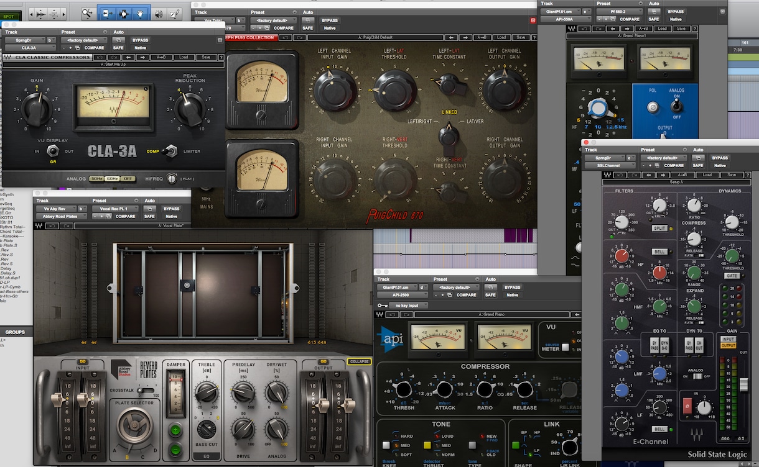Open the CLA-3A help question mark
Viewport: 759px width, 467px height.
coord(220,57)
